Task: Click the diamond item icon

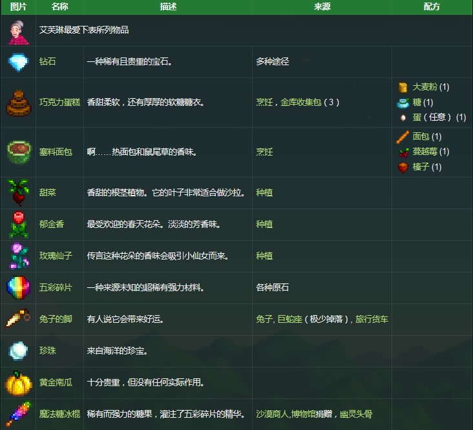Action: [18, 62]
